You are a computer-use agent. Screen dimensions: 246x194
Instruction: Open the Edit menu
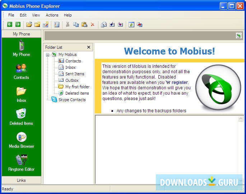[x=23, y=15]
